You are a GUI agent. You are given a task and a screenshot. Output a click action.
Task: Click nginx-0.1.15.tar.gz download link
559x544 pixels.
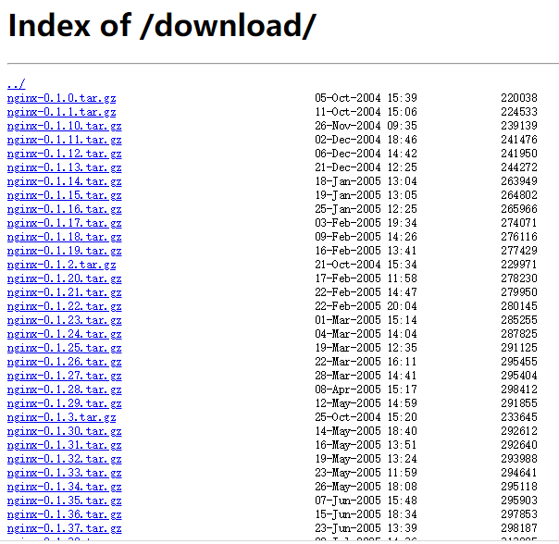(x=64, y=195)
